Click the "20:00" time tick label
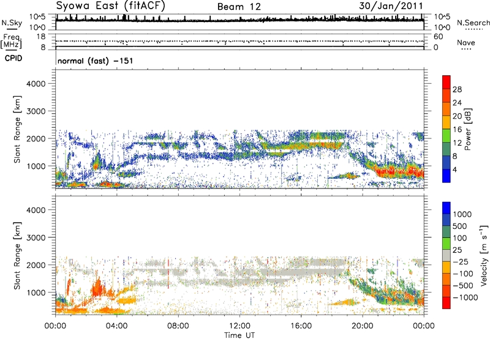The image size is (490, 339). click(x=363, y=326)
